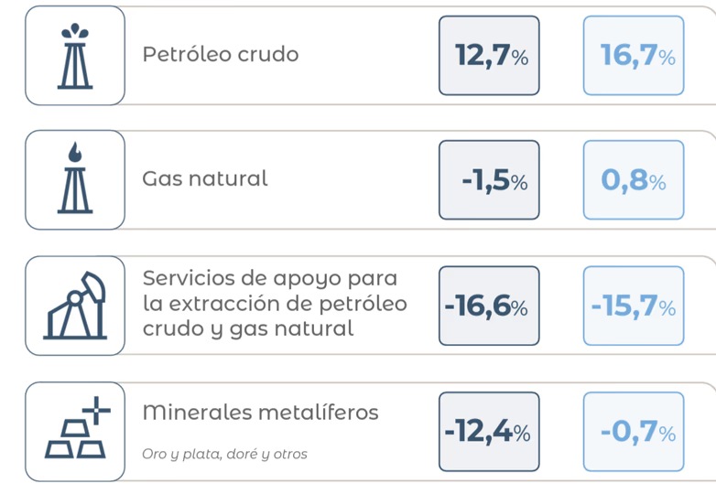The height and width of the screenshot is (494, 716).
Task: Click the sparkle plus sign above gold bars
Action: 96,410
